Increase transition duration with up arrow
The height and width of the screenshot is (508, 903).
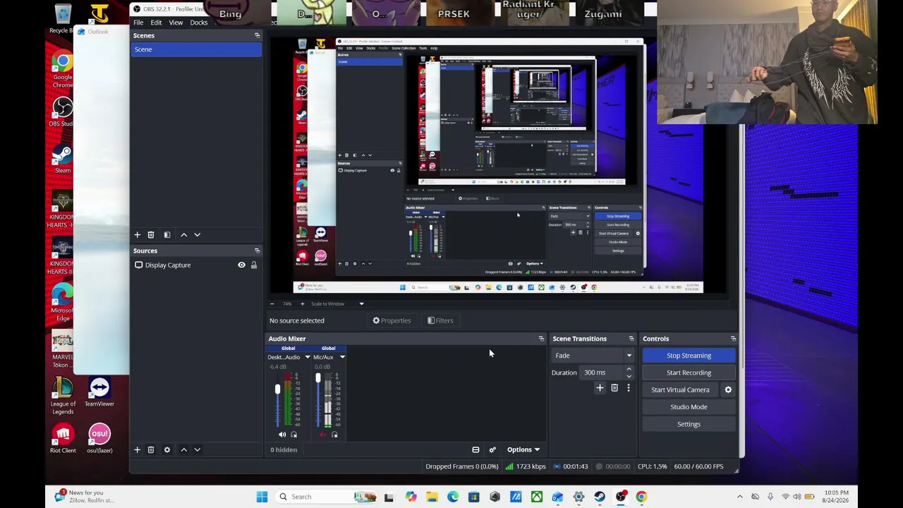629,369
